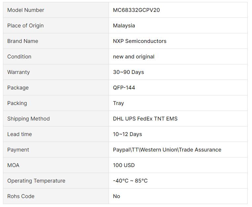Screen dimensions: 252x207
Task: Select the 30~90 Days warranty value
Action: (128, 72)
